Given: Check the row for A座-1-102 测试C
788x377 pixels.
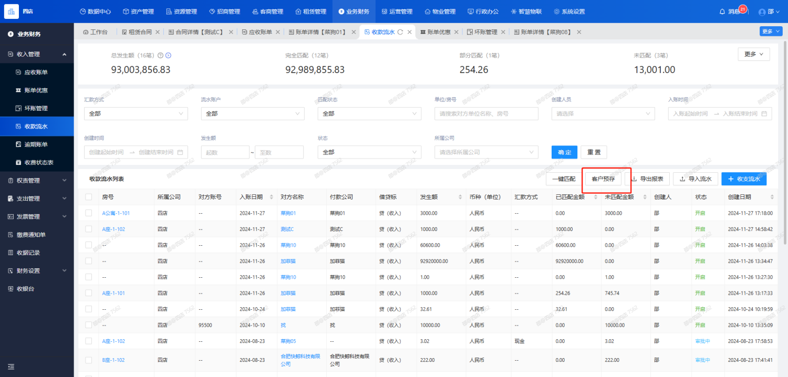Looking at the screenshot, I should pos(89,229).
